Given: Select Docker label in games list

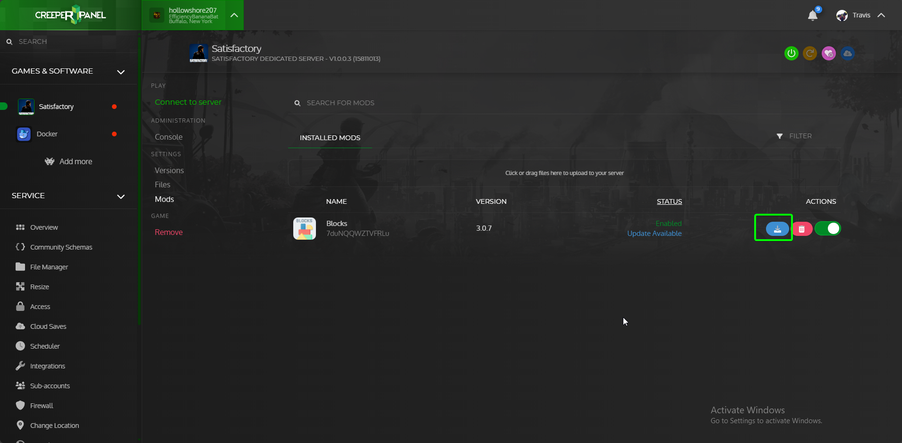Looking at the screenshot, I should tap(47, 134).
